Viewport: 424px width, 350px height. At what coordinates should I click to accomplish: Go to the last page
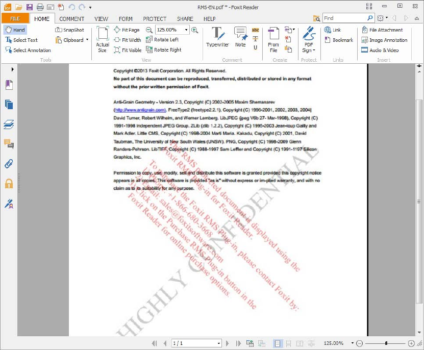238,343
